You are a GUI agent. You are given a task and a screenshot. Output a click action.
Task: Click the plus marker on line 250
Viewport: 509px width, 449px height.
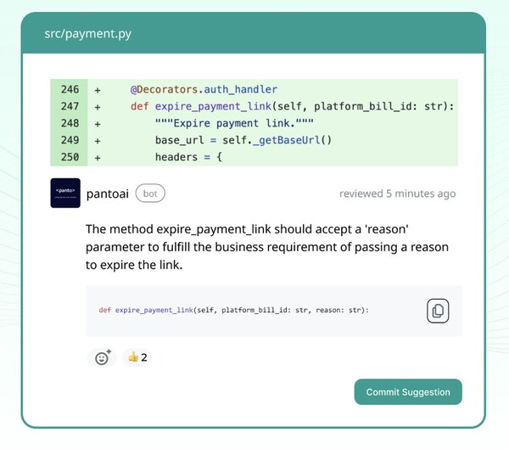pyautogui.click(x=98, y=157)
